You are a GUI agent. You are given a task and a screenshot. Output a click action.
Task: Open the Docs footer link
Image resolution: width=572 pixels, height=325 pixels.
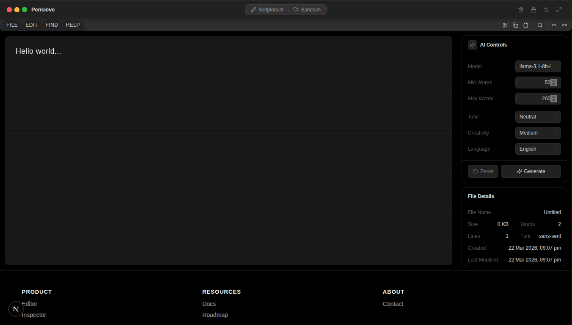point(209,304)
